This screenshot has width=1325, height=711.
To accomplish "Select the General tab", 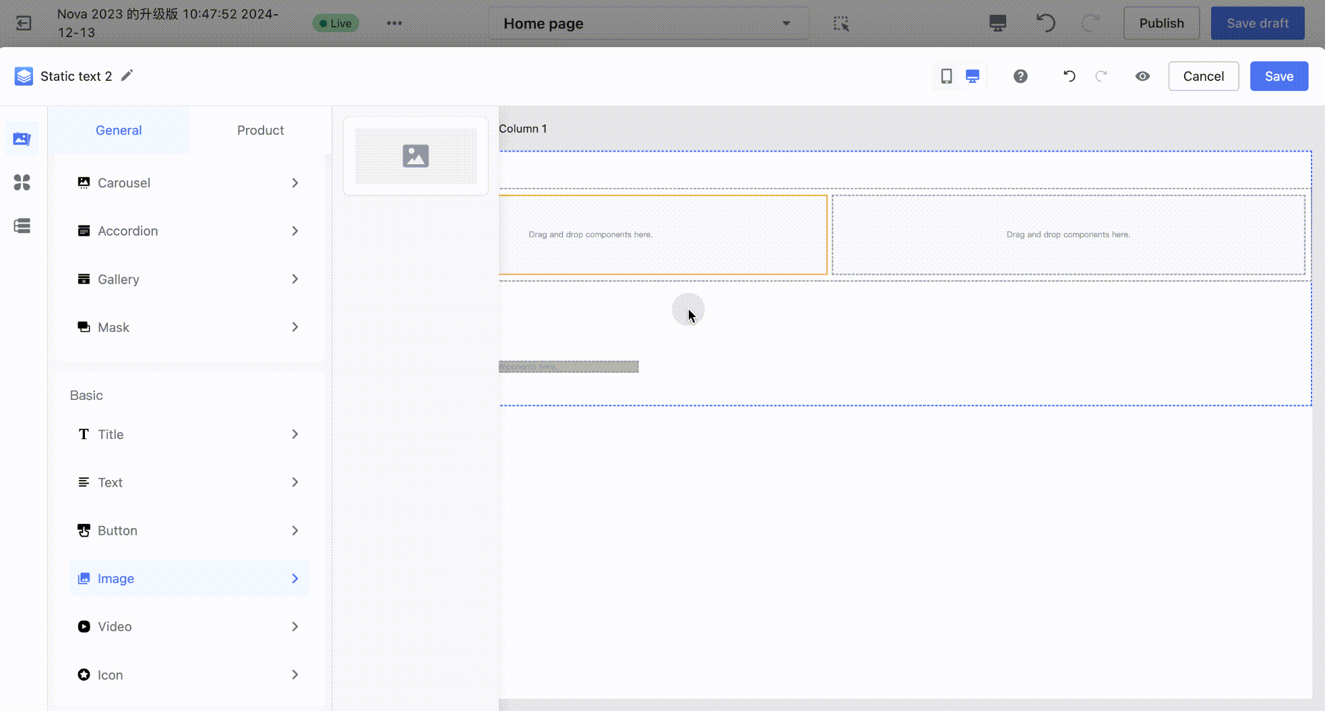I will pyautogui.click(x=119, y=130).
